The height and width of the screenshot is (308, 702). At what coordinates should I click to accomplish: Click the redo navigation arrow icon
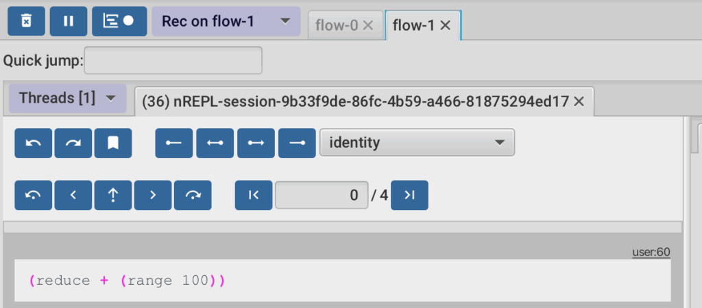pos(73,143)
